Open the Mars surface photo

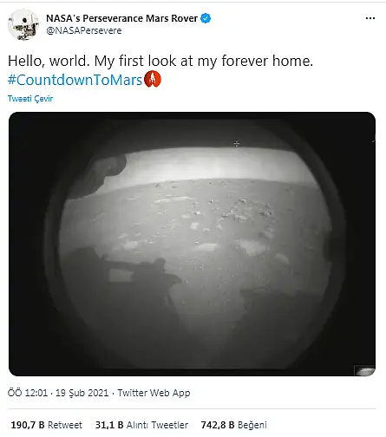click(192, 244)
